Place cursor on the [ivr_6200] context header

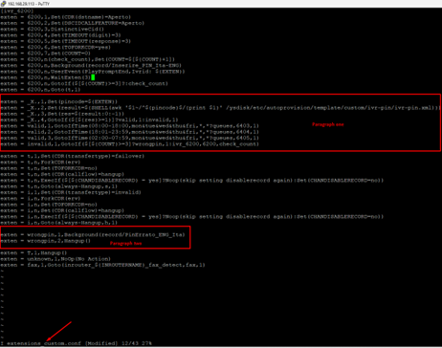tap(17, 11)
